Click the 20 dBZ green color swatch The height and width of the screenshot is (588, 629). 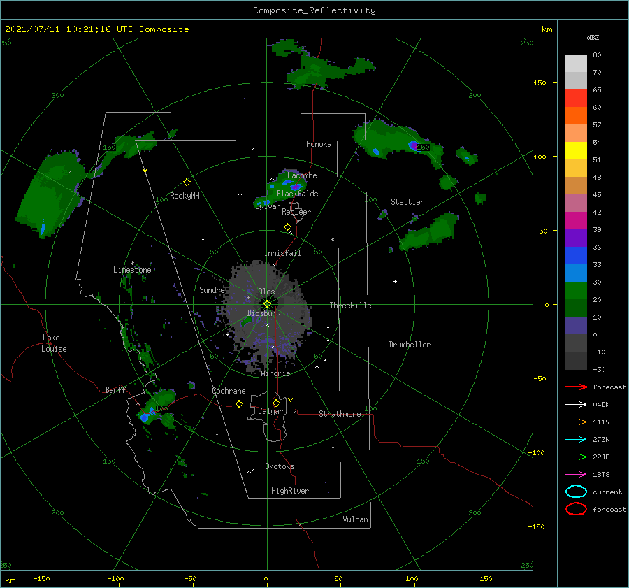pyautogui.click(x=576, y=290)
